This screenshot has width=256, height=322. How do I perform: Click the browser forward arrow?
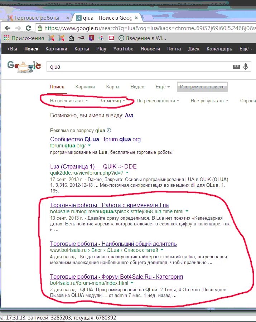[x=18, y=28]
